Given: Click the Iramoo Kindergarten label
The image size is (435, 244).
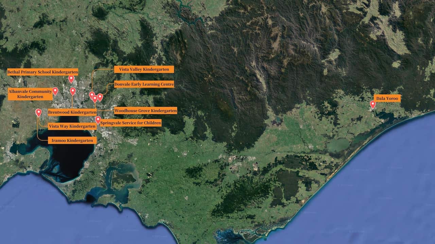Looking at the screenshot, I should pos(72,140).
